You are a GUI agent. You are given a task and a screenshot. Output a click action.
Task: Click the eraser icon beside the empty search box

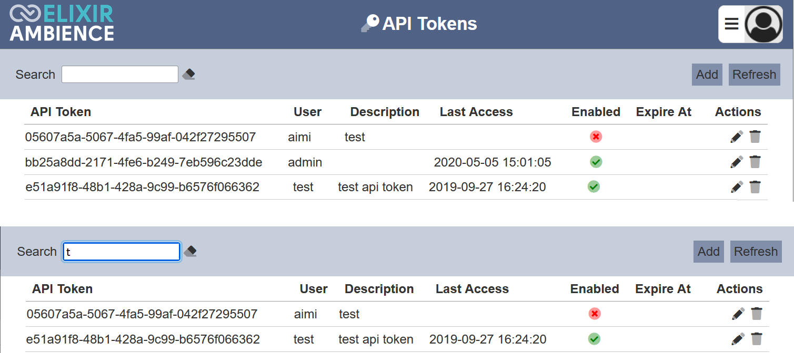pyautogui.click(x=189, y=75)
